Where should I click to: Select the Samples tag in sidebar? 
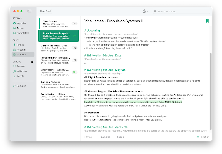coord(21,86)
